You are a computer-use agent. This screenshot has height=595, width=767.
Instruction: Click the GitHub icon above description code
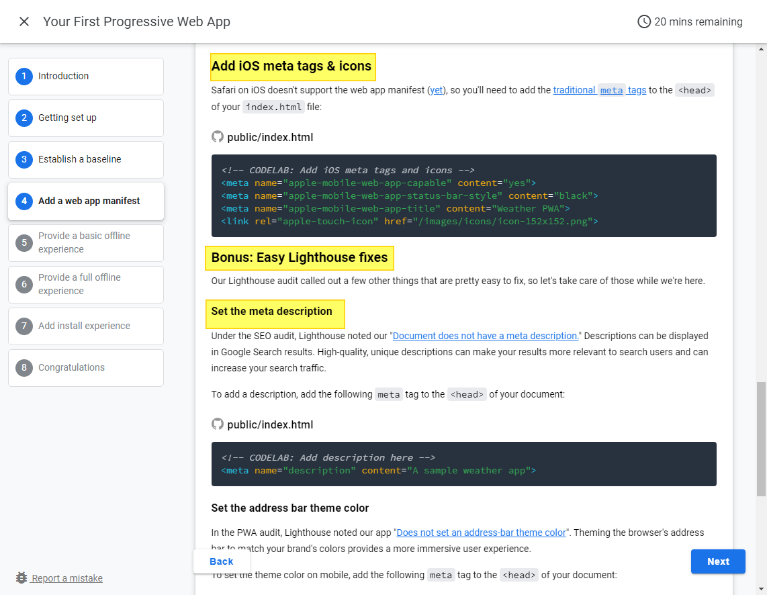[217, 424]
